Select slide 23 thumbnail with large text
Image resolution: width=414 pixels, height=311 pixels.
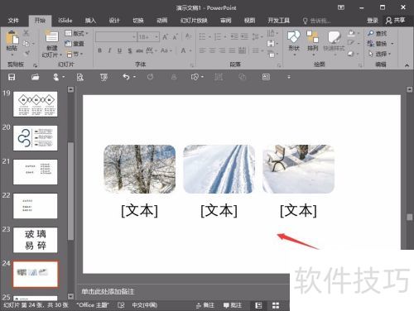(36, 240)
